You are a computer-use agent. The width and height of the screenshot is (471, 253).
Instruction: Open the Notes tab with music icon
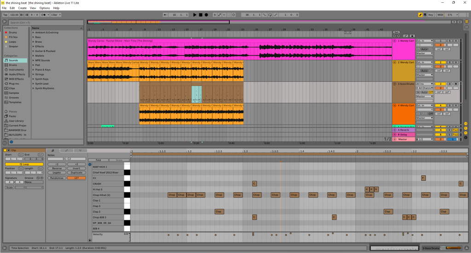(x=52, y=150)
